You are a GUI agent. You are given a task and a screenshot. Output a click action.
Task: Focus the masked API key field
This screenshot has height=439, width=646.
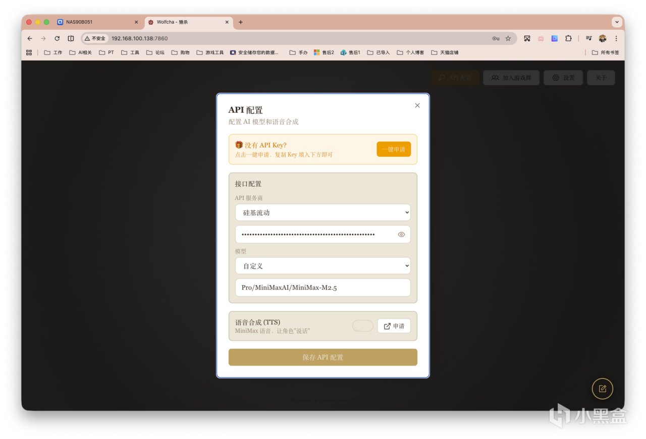click(323, 234)
